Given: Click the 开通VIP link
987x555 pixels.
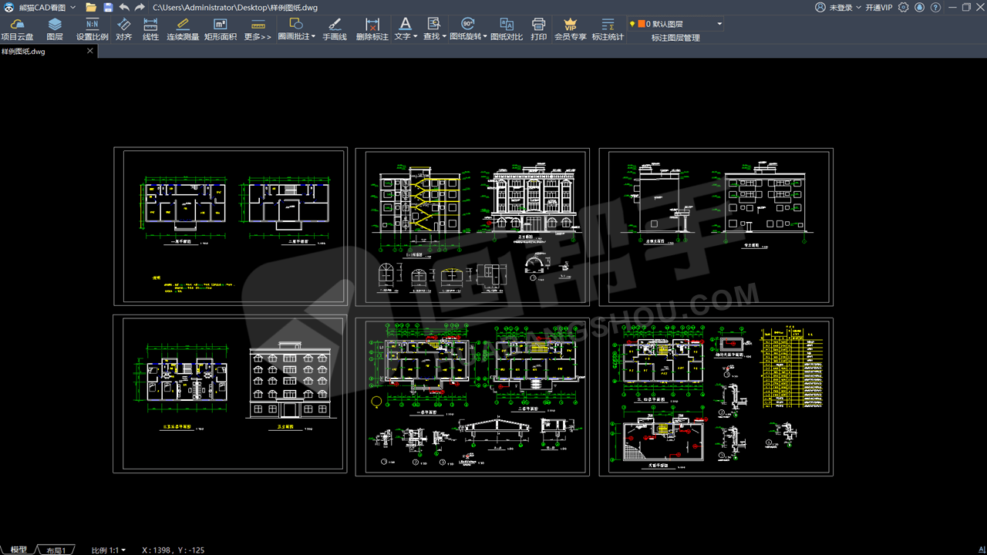Looking at the screenshot, I should coord(878,8).
